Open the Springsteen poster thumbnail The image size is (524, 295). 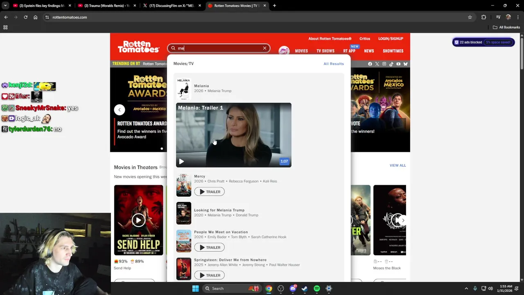click(184, 269)
